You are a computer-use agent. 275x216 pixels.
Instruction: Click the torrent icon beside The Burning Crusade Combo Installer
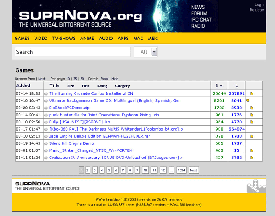point(46,94)
